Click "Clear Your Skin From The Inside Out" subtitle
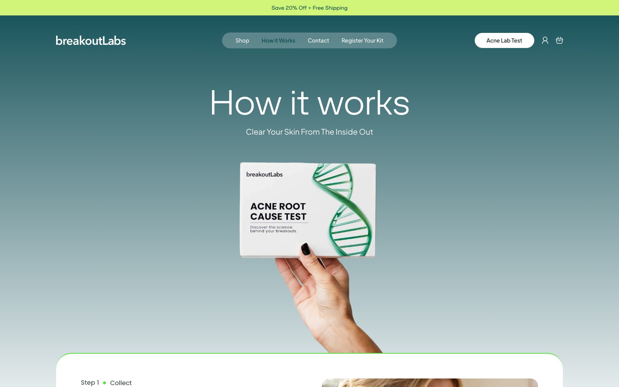The image size is (619, 387). coord(309,132)
